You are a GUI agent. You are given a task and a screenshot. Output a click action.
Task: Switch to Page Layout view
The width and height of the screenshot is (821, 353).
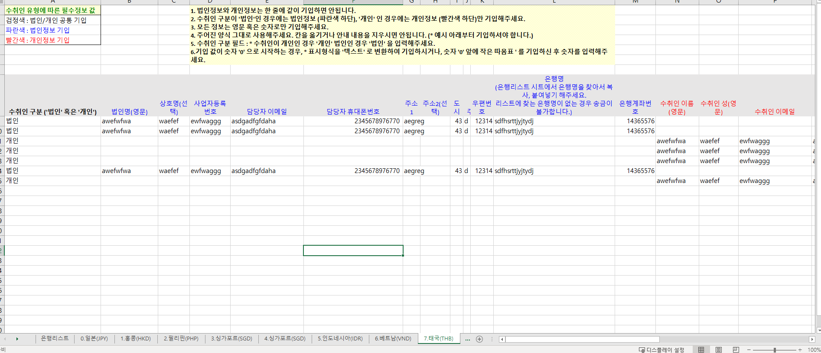[x=719, y=350]
